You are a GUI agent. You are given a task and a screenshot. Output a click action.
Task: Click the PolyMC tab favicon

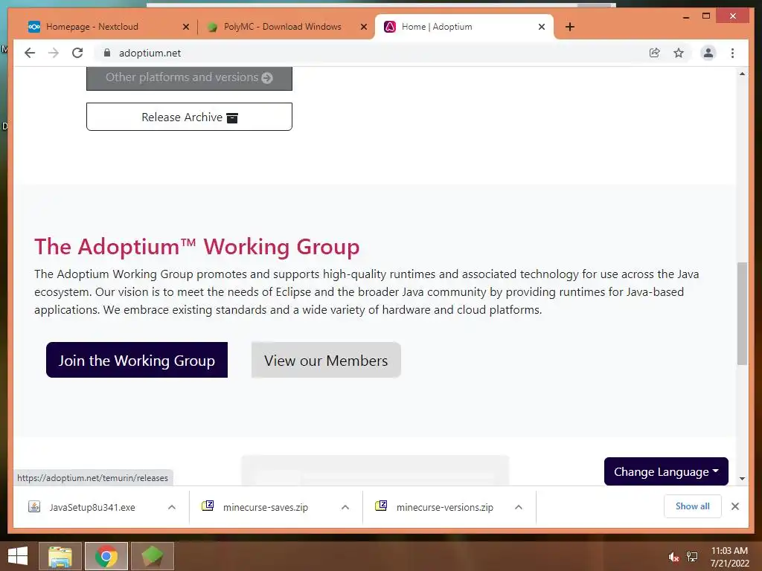click(212, 27)
